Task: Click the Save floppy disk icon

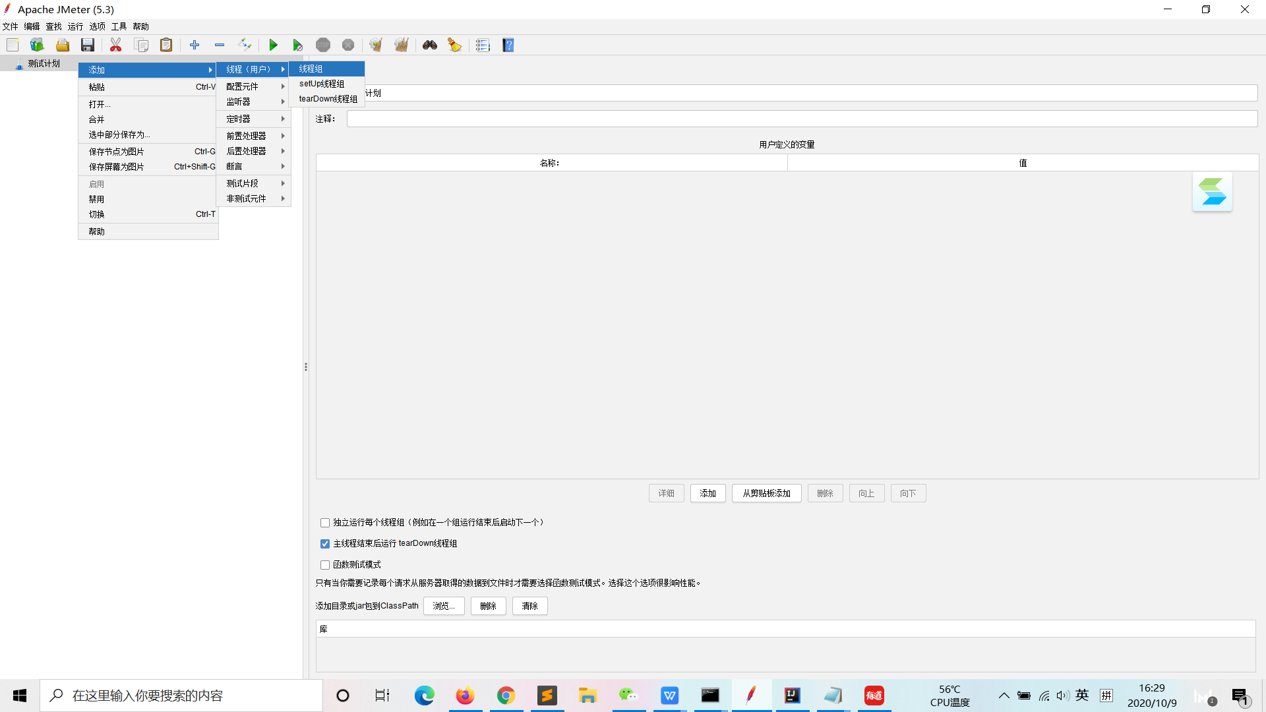Action: coord(88,45)
